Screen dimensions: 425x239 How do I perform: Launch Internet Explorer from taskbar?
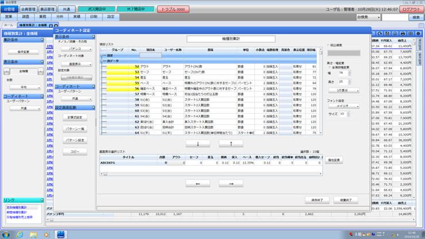tap(20, 234)
